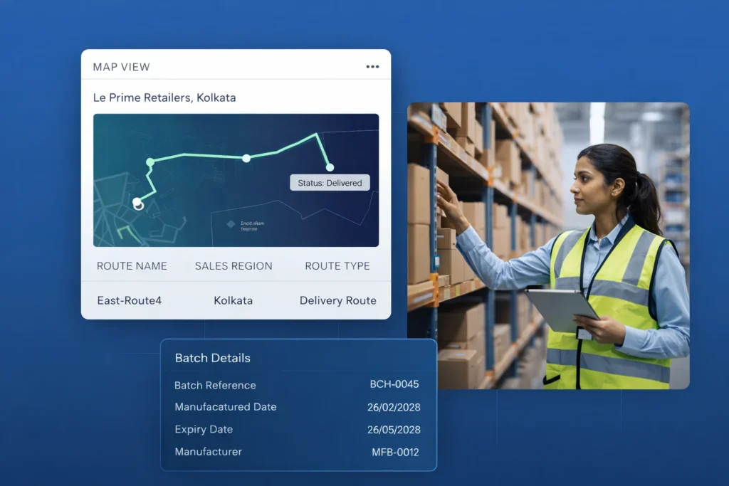
Task: Click the MAP VIEW card title
Action: (x=121, y=67)
